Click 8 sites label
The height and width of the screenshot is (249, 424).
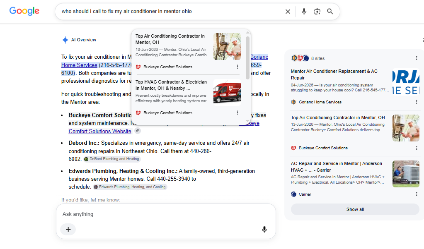tap(318, 58)
